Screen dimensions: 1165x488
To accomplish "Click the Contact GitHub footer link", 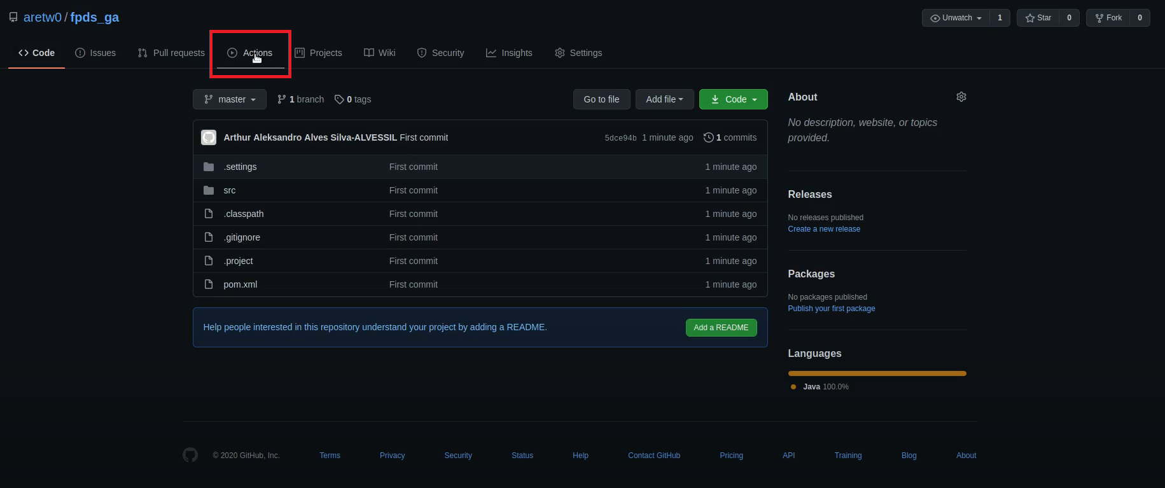I will (654, 456).
